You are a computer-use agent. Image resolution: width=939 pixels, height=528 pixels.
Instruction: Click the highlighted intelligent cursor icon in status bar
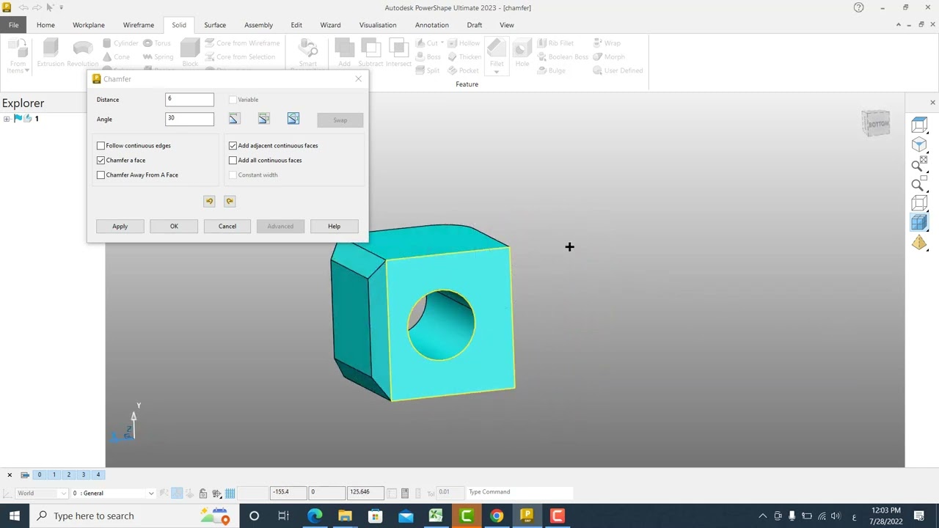177,494
